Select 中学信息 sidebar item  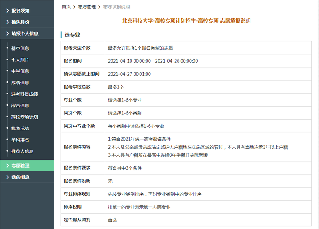point(20,71)
